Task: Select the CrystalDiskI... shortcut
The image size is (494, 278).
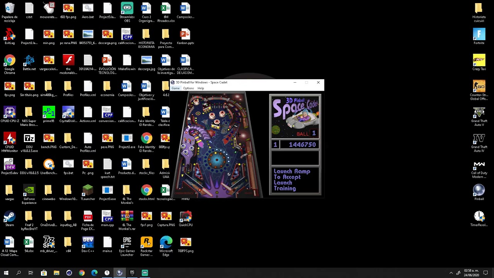Action: (x=68, y=115)
